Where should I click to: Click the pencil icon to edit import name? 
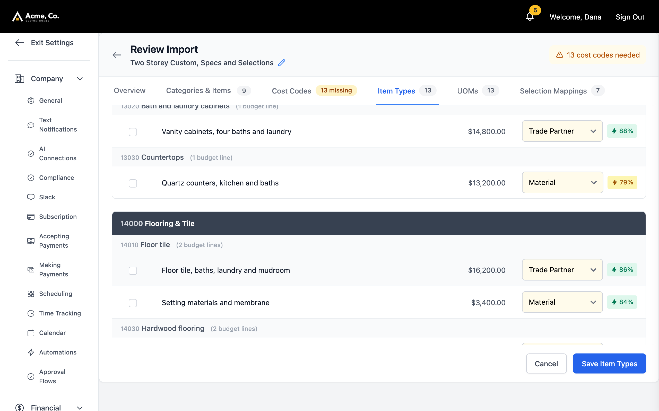[x=282, y=63]
